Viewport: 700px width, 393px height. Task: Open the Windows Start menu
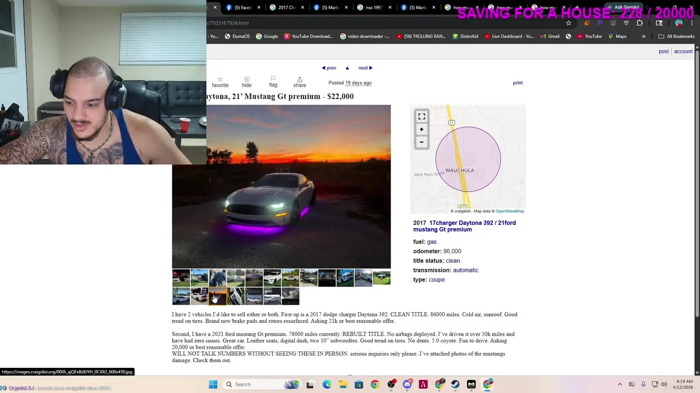pyautogui.click(x=213, y=384)
